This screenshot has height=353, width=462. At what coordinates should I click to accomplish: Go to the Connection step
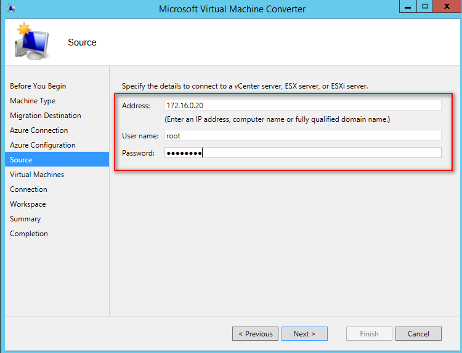(x=28, y=189)
